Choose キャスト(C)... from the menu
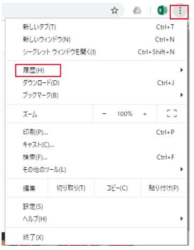 pyautogui.click(x=96, y=145)
